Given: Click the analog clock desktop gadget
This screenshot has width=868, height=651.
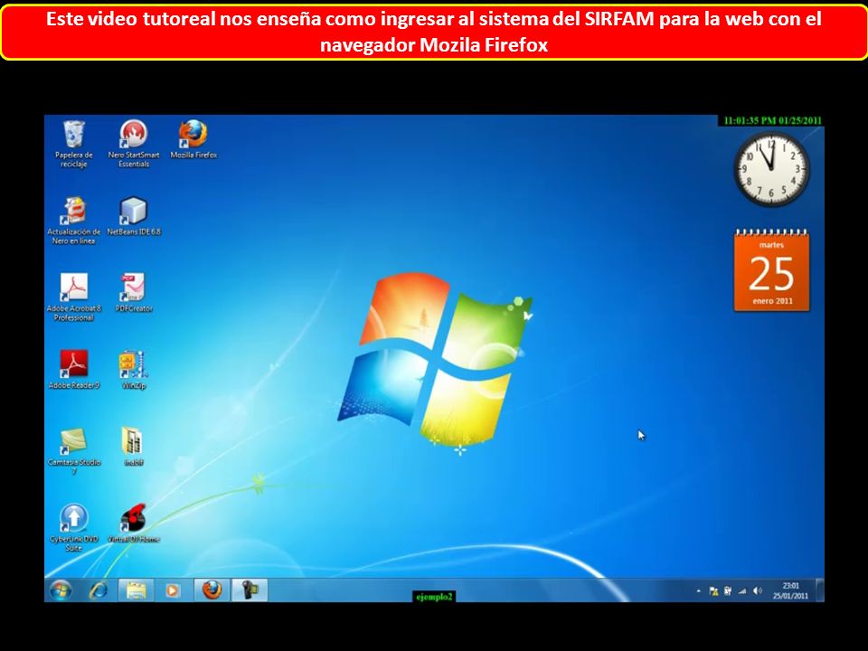Looking at the screenshot, I should [771, 168].
